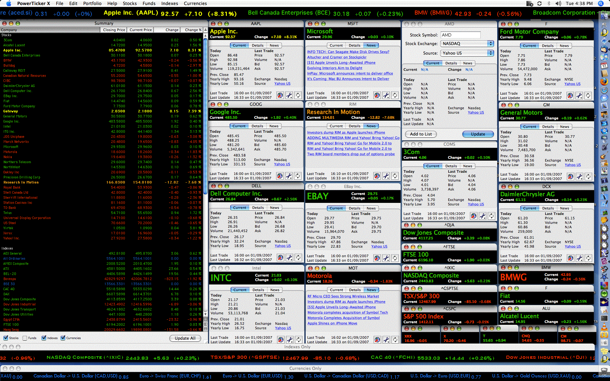
Task: Open Source Yahoo US dropdown
Action: pos(467,53)
